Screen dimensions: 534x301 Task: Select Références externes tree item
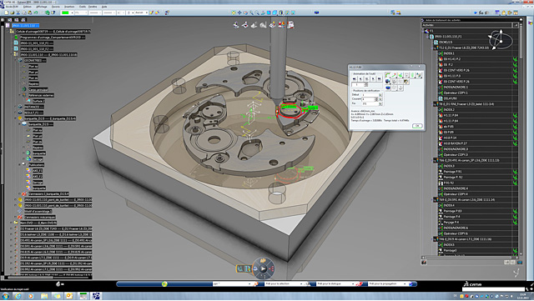coord(41,95)
